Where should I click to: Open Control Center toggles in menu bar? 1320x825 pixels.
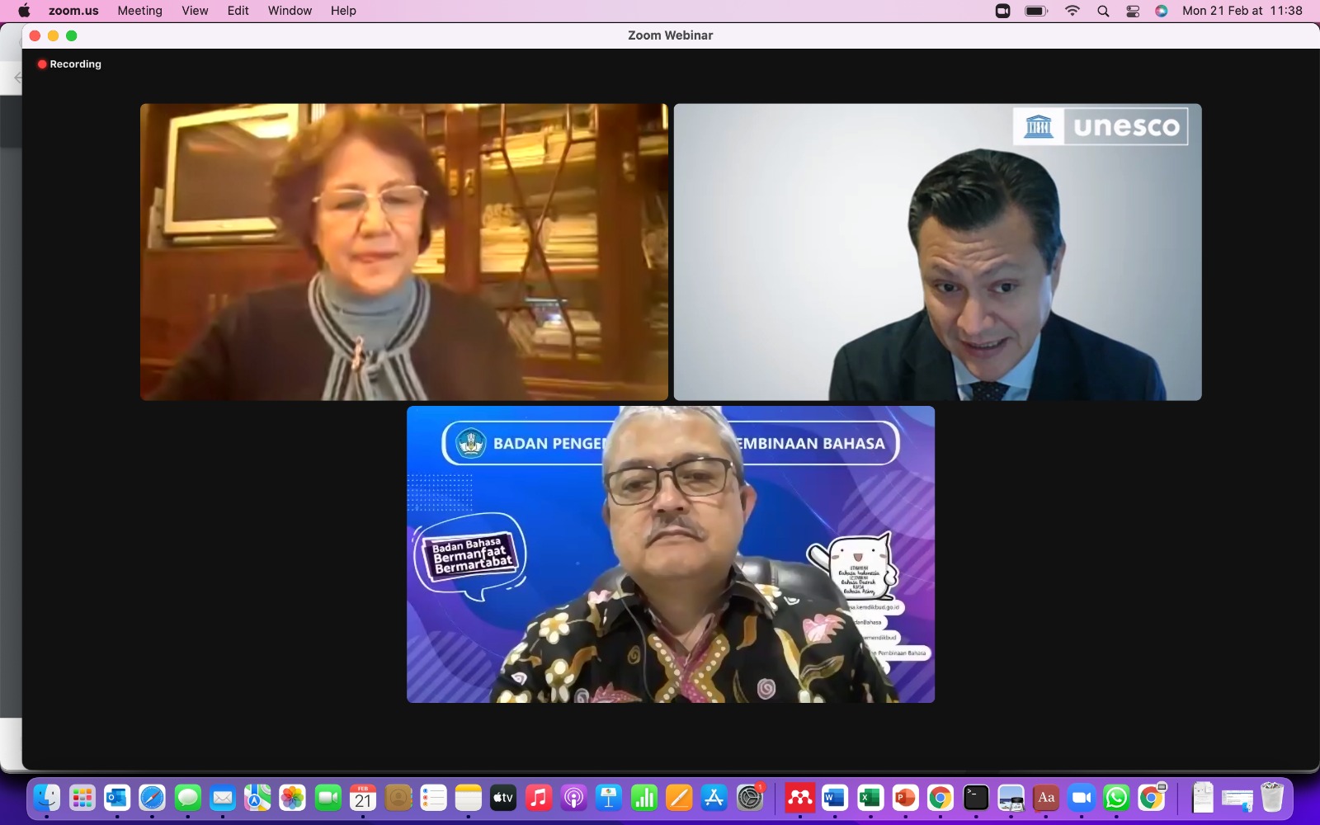click(1133, 11)
